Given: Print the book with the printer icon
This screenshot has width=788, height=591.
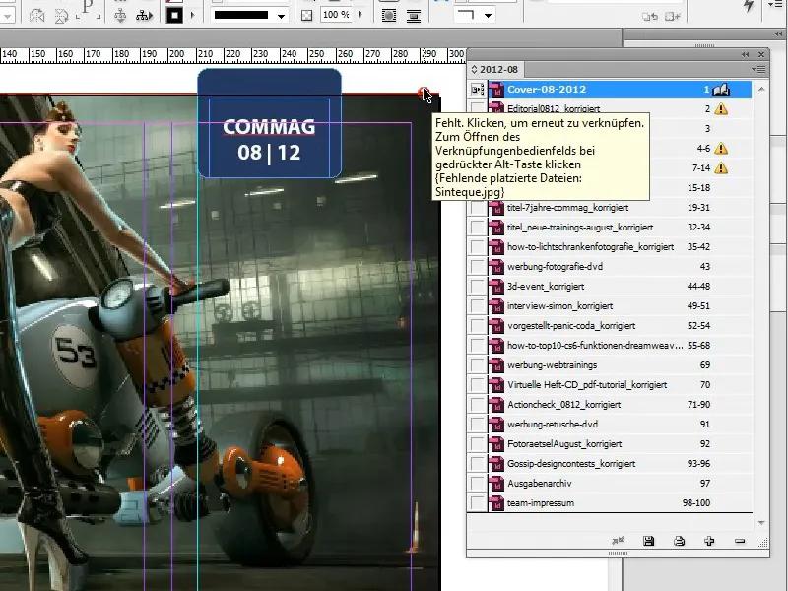Looking at the screenshot, I should coord(679,541).
